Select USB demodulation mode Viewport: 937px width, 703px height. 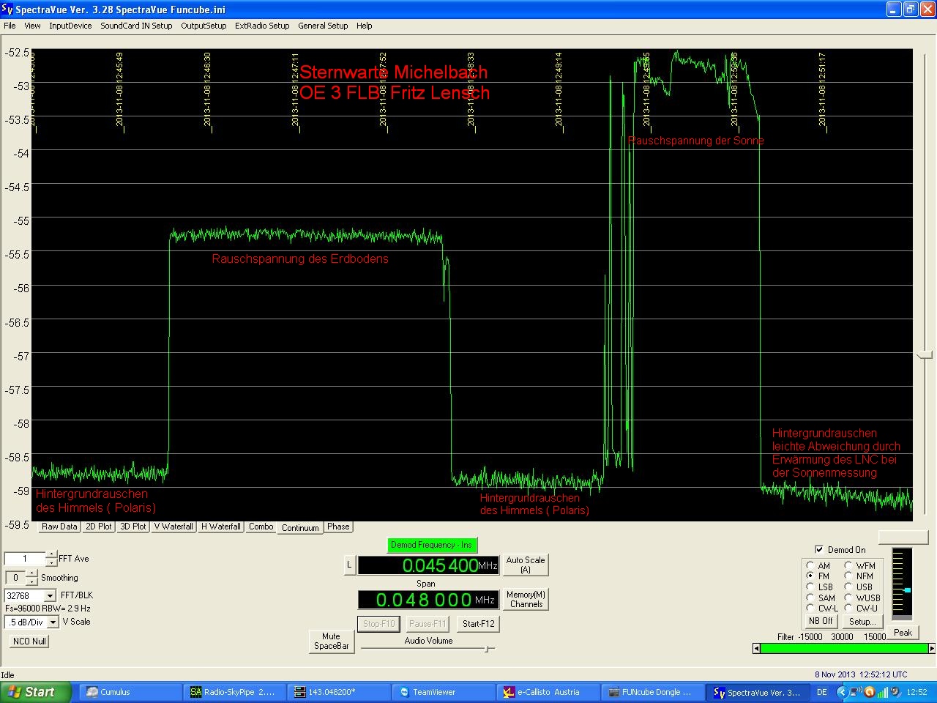[x=848, y=587]
